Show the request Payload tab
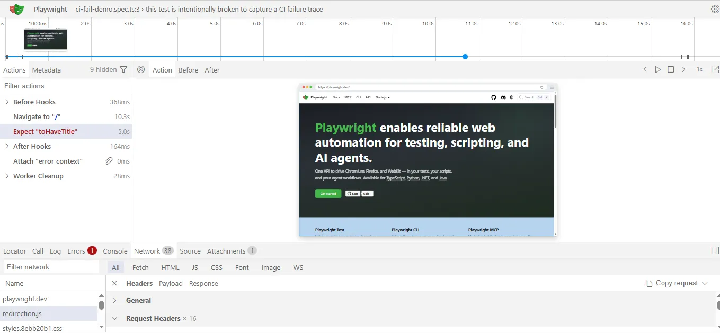 [x=171, y=283]
